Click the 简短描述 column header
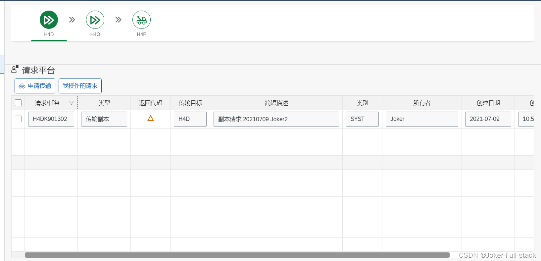Viewport: 541px width, 261px height. point(276,103)
